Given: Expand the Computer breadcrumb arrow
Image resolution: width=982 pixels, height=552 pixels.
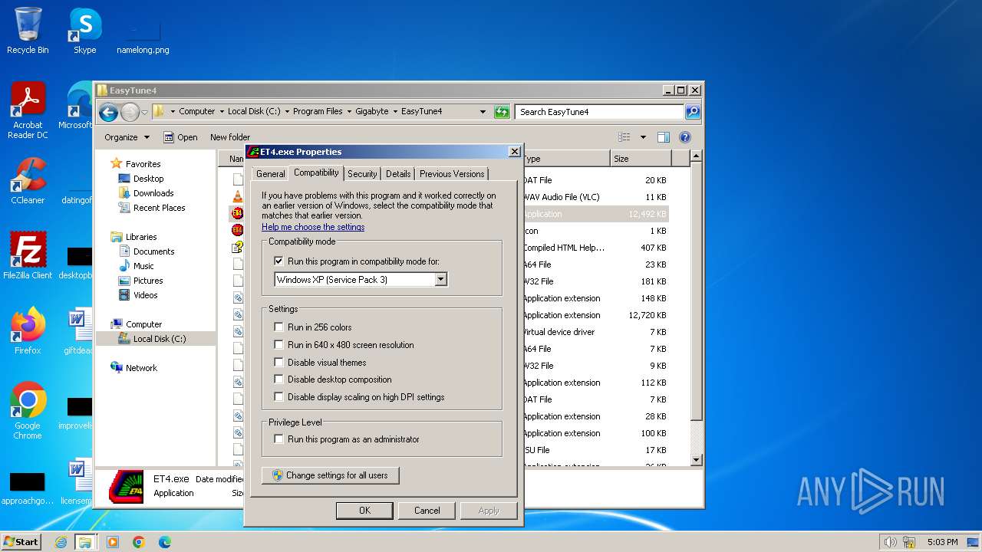Looking at the screenshot, I should point(221,112).
